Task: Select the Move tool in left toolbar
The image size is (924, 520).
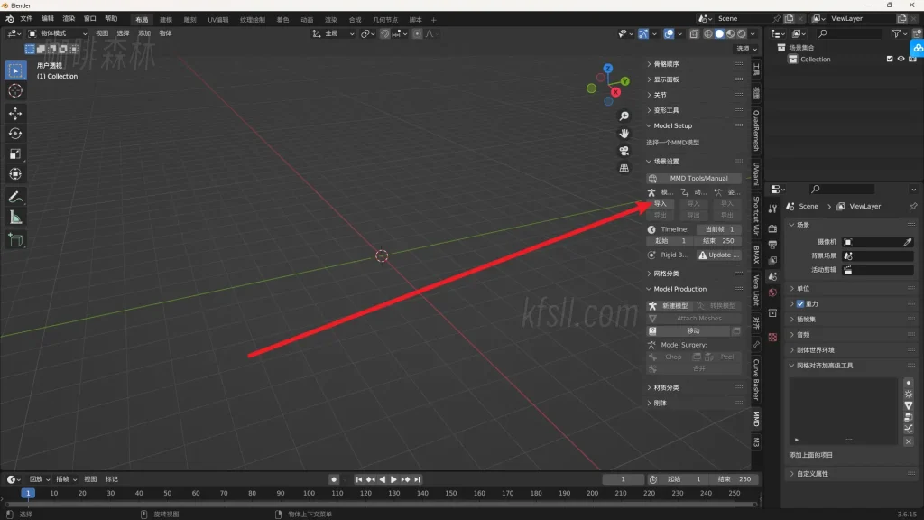Action: (x=15, y=113)
